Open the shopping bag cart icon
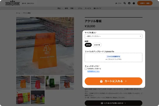159x106 pixels. [134, 3]
